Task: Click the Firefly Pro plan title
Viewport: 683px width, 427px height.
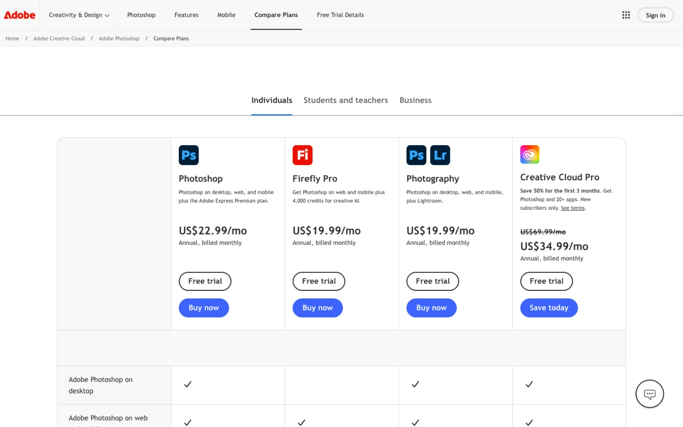Action: (315, 178)
